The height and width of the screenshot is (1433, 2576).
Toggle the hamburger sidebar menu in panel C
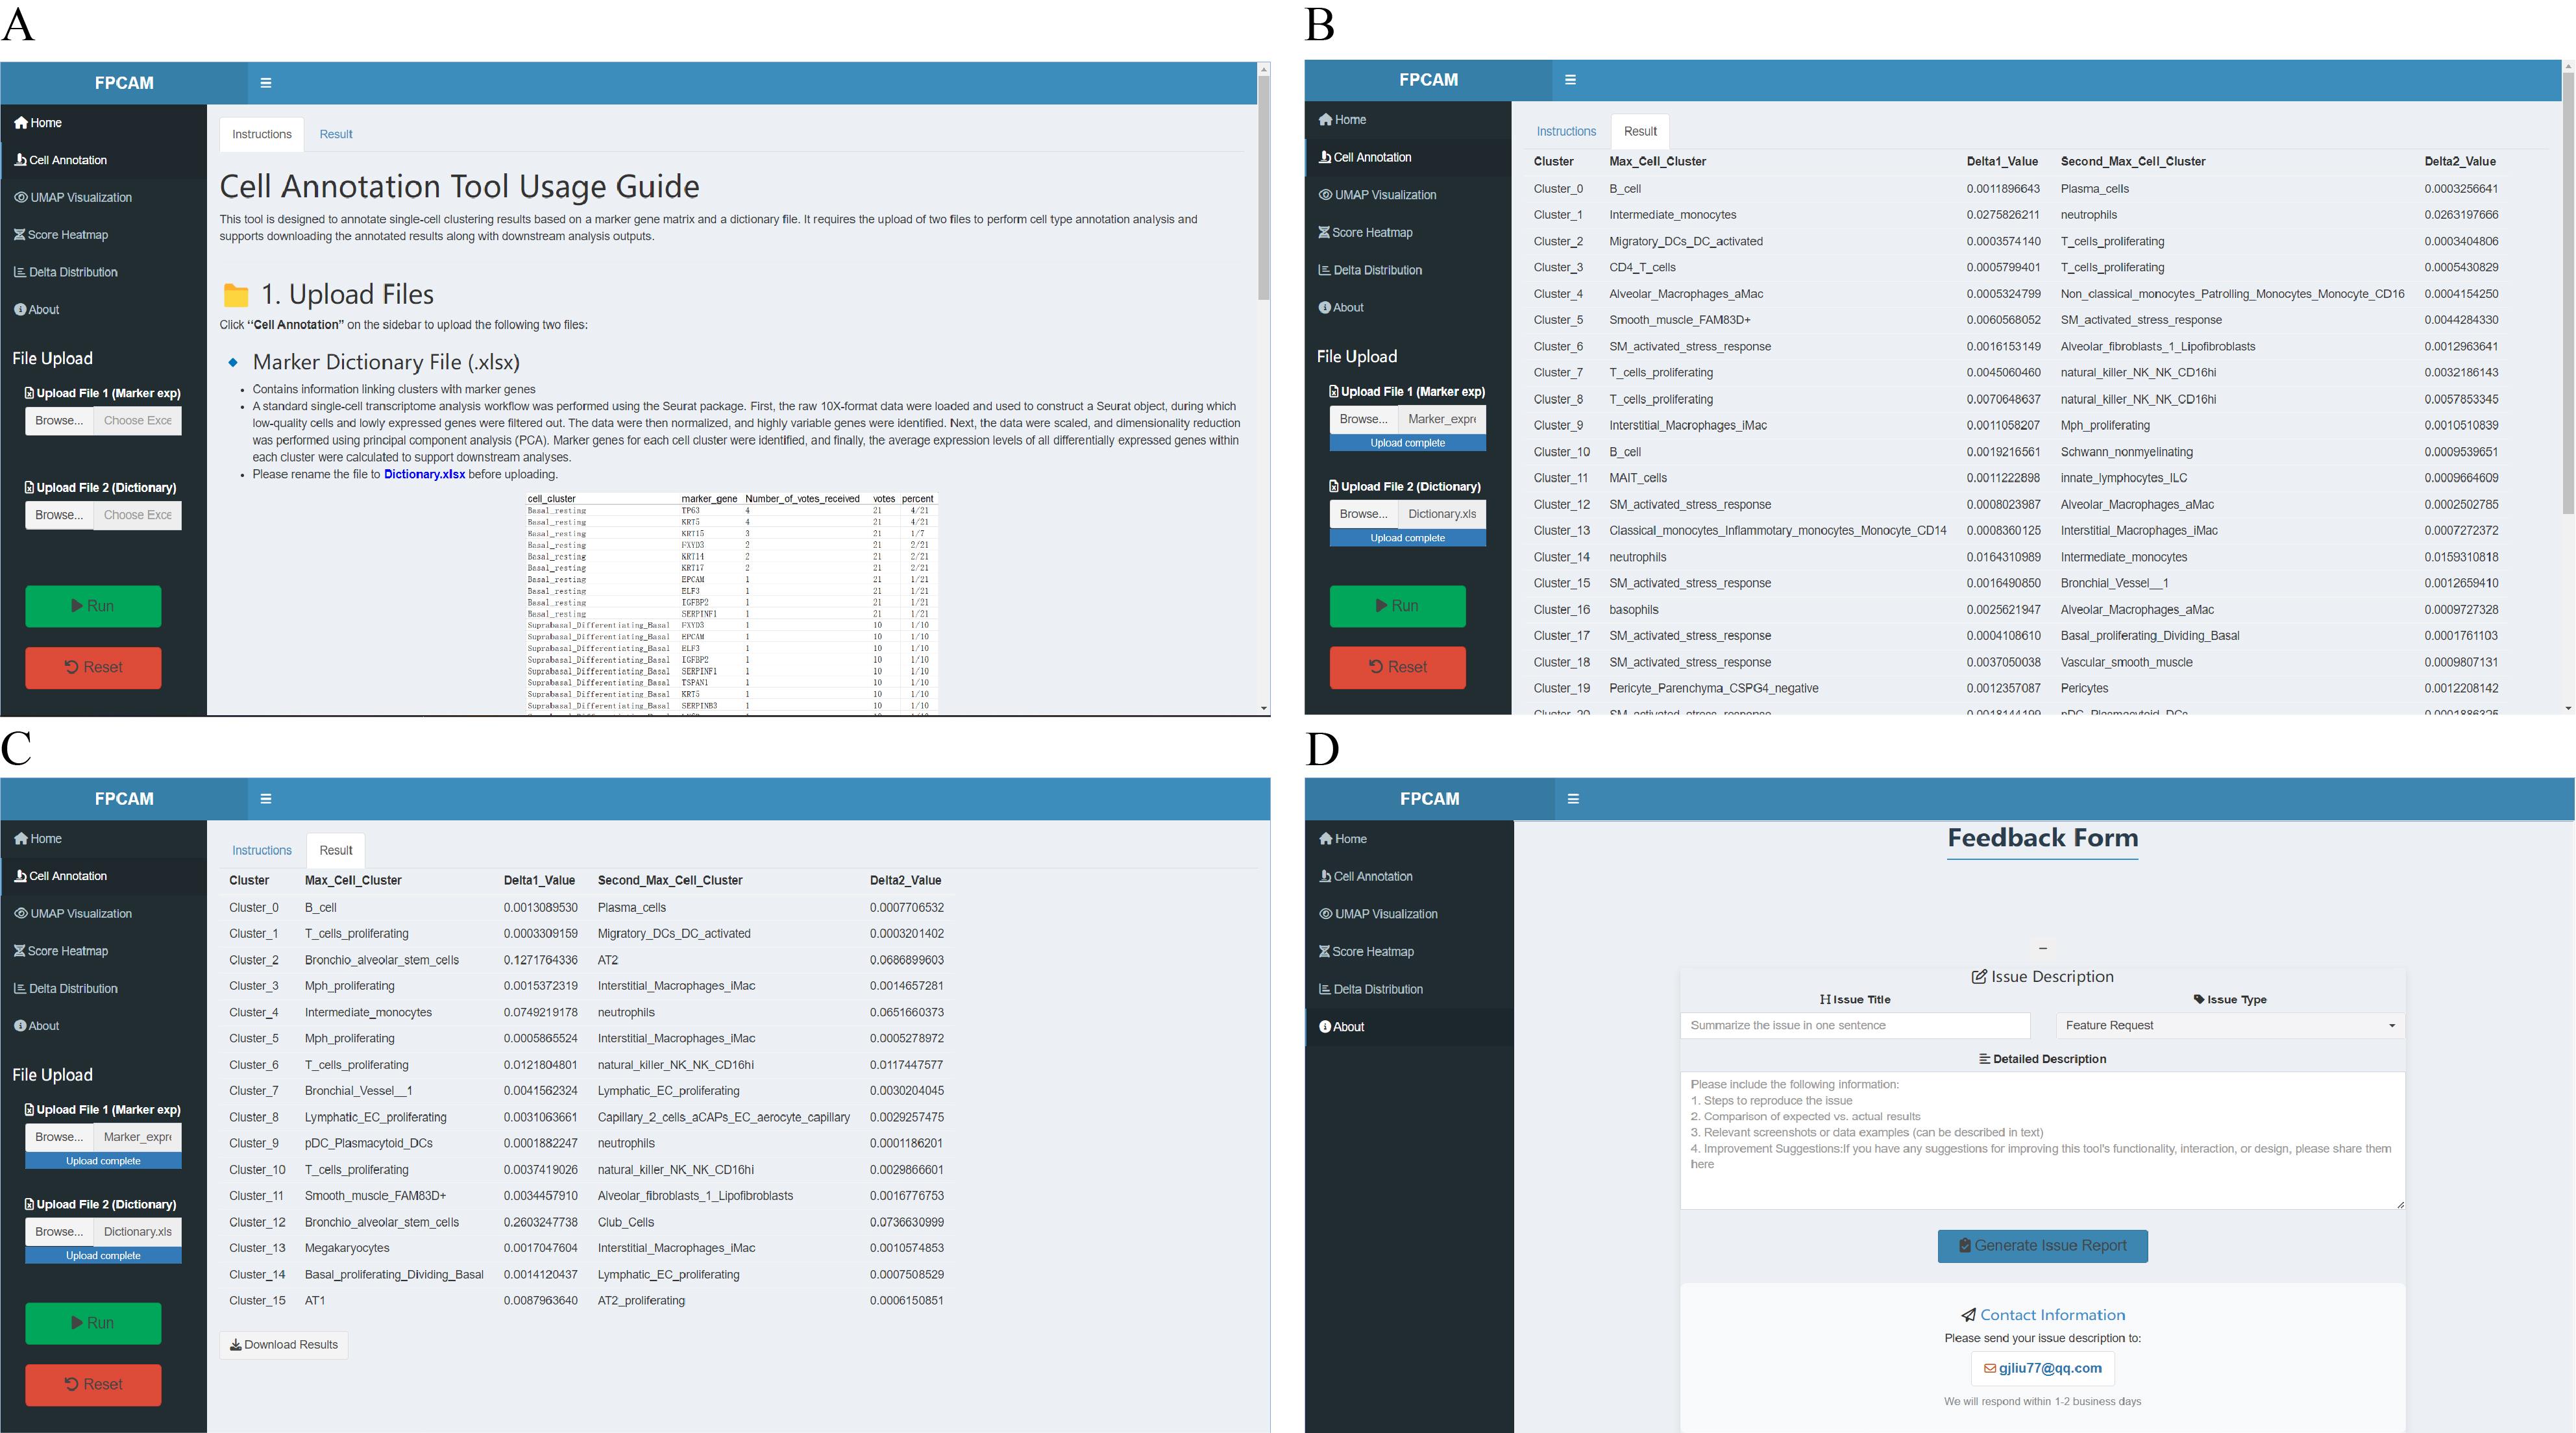266,799
